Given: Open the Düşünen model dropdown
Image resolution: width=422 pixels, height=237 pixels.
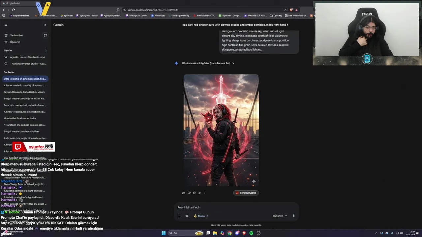Looking at the screenshot, I should [280, 216].
